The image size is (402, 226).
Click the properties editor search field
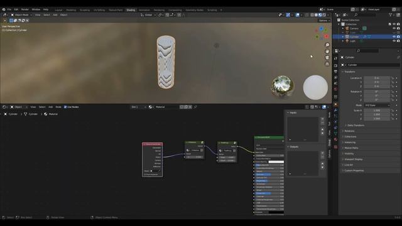coord(367,51)
